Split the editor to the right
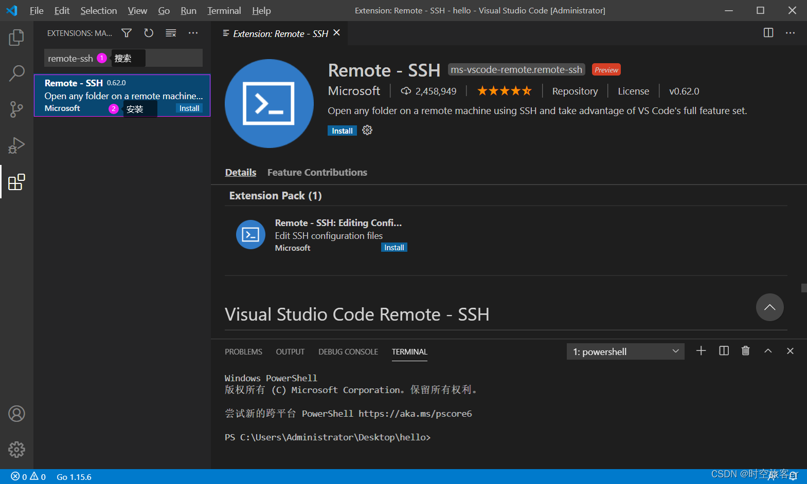Viewport: 807px width, 484px height. pos(768,33)
